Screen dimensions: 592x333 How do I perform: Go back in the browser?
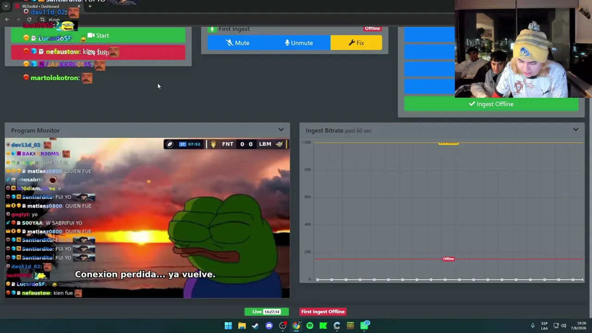click(x=7, y=19)
